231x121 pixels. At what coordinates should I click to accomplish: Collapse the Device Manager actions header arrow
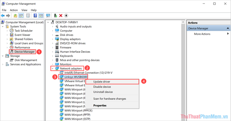[x=228, y=28]
